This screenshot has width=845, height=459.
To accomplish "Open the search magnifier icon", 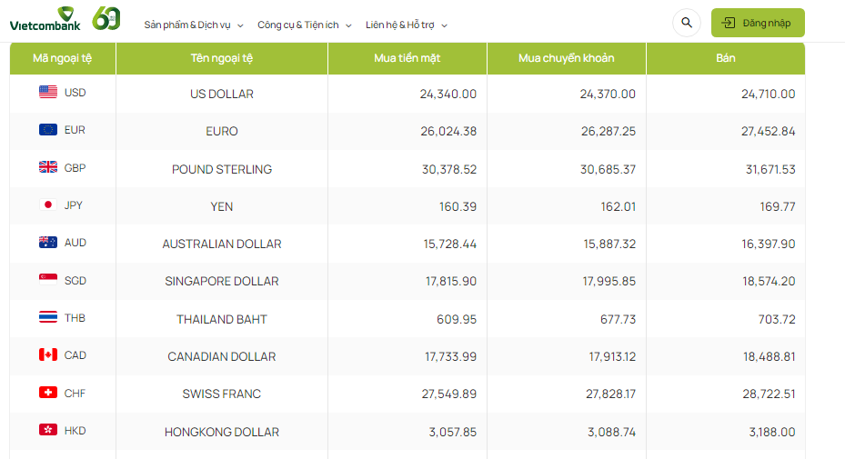I will coord(687,23).
